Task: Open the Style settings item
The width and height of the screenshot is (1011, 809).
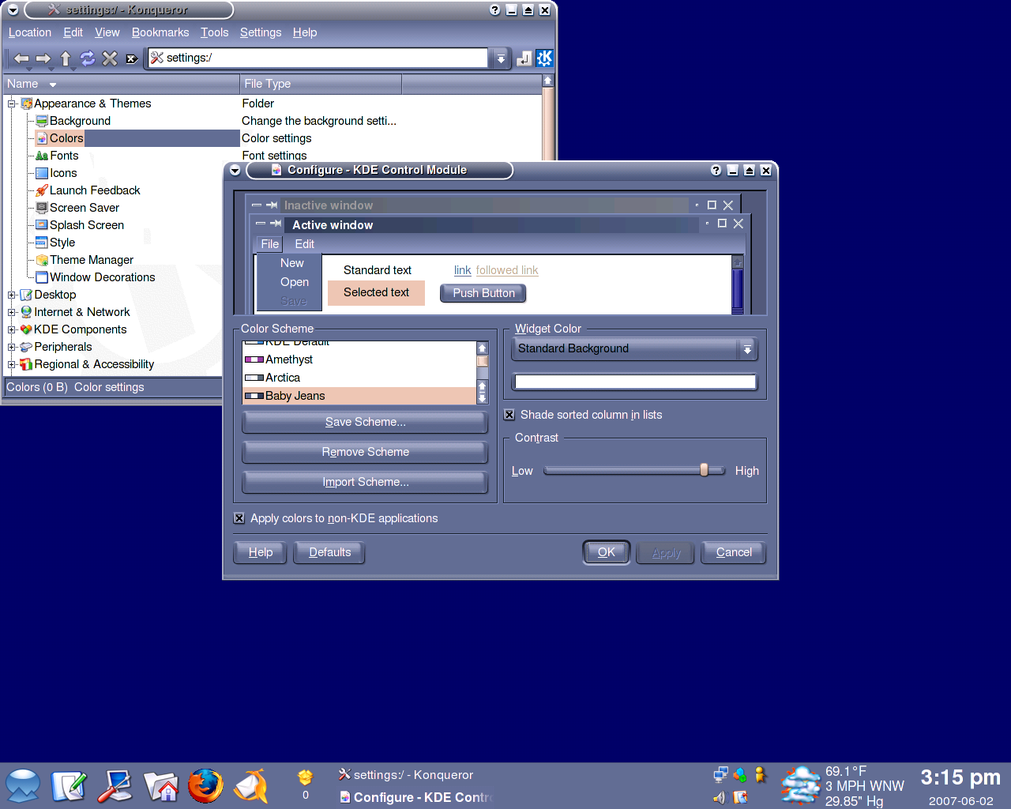Action: tap(62, 243)
